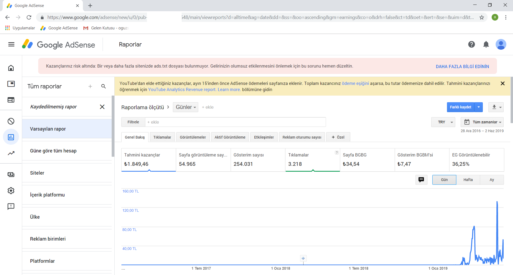
Task: Click the Filtrele button
Action: pyautogui.click(x=133, y=122)
